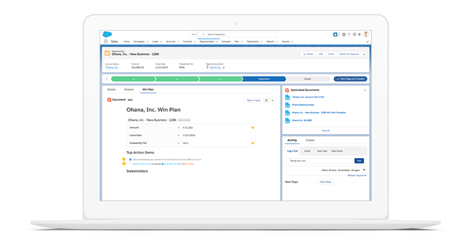Click the Quip icon beside Document
Screen dimensions: 466x243
[109, 100]
